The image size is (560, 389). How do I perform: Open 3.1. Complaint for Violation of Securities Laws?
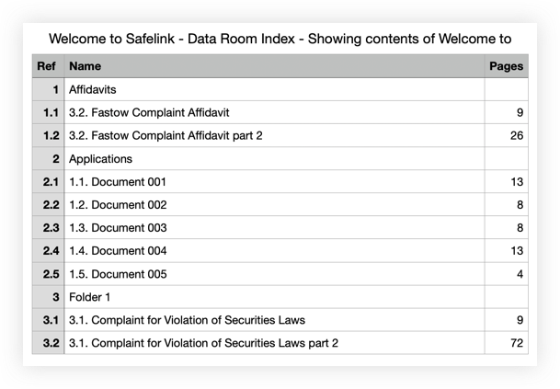pos(187,320)
